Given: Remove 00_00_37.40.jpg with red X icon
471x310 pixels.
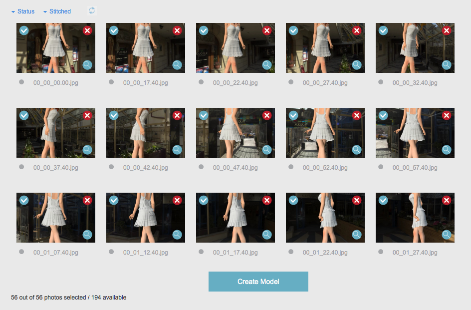Looking at the screenshot, I should pyautogui.click(x=87, y=115).
